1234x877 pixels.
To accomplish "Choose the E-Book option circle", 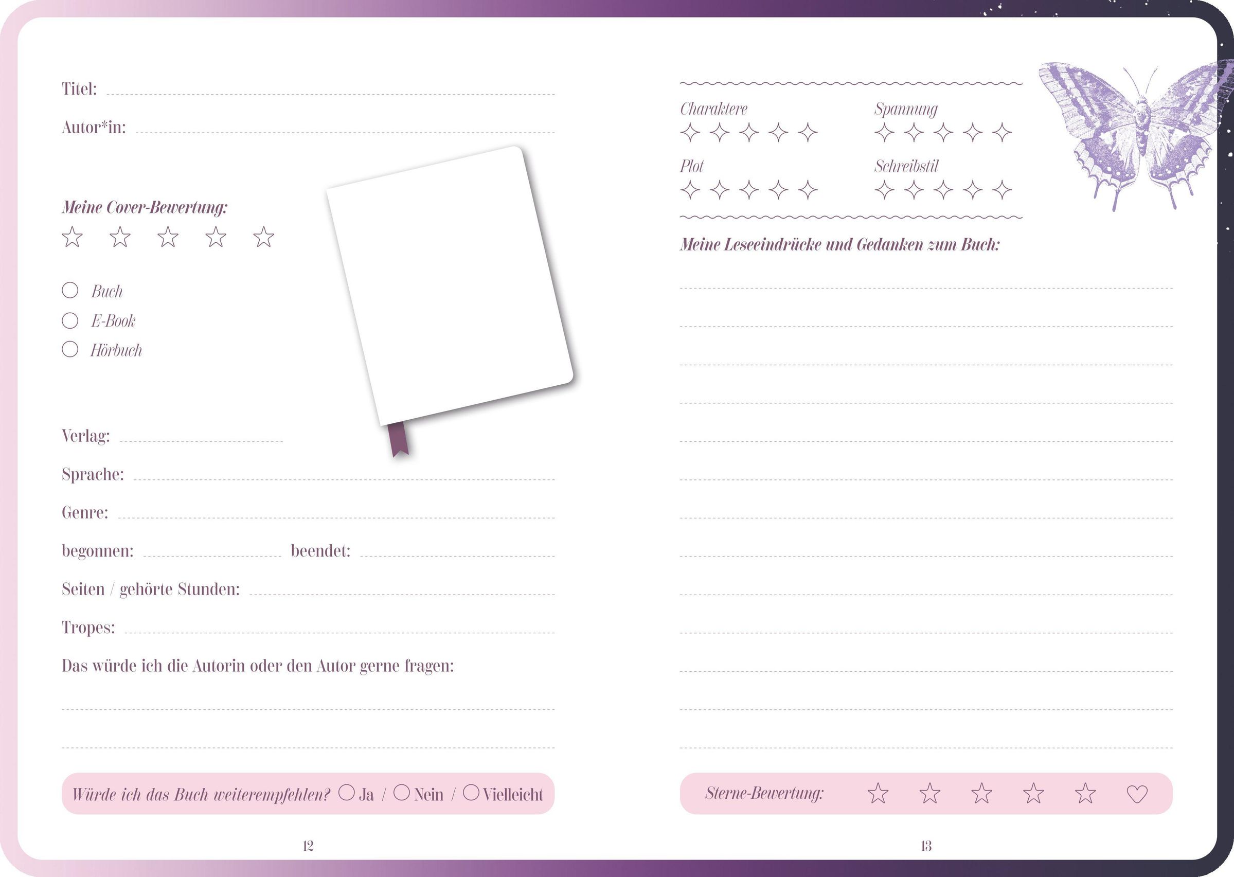I will click(70, 320).
